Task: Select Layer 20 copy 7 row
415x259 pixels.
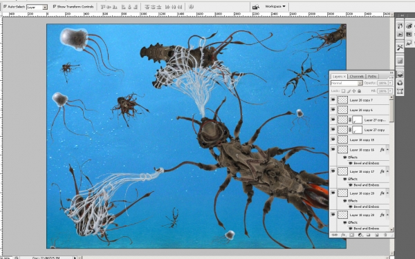Action: click(360, 100)
